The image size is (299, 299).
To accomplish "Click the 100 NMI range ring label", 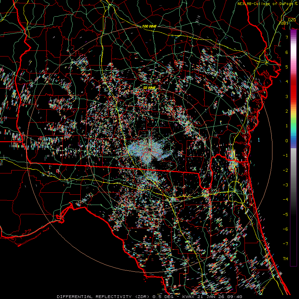I will pos(149,26).
